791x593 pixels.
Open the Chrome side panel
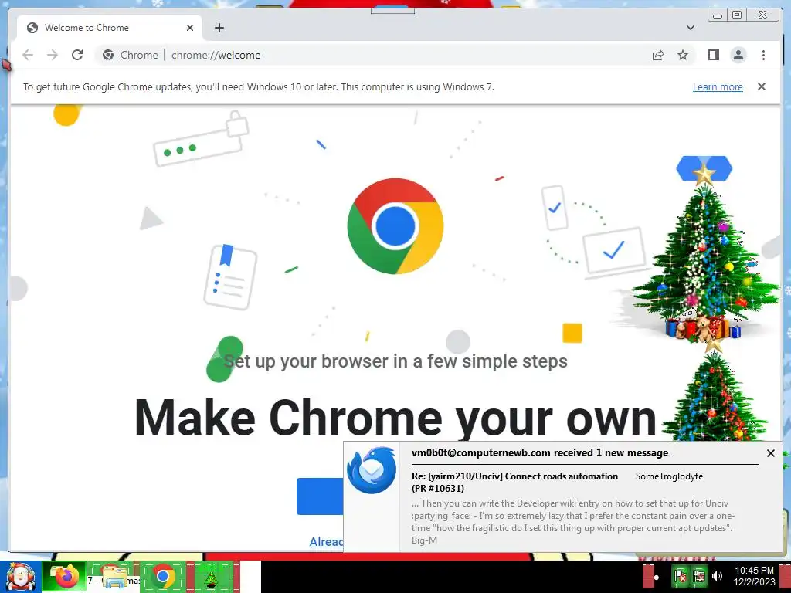point(713,55)
